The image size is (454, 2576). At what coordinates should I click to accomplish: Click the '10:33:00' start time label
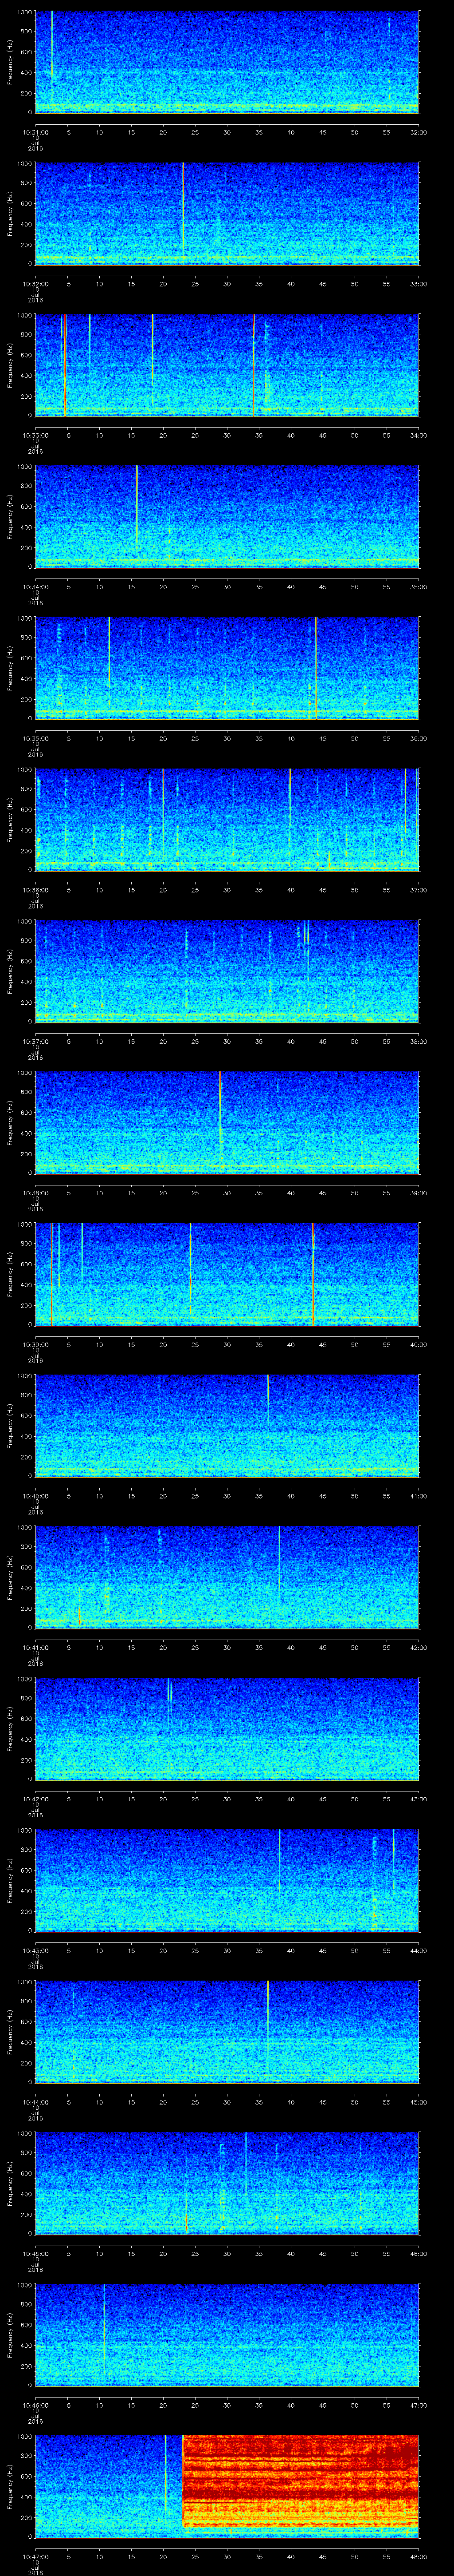(36, 435)
